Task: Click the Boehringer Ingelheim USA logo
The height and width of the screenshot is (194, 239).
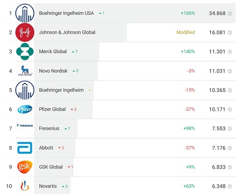Action: pyautogui.click(x=25, y=13)
